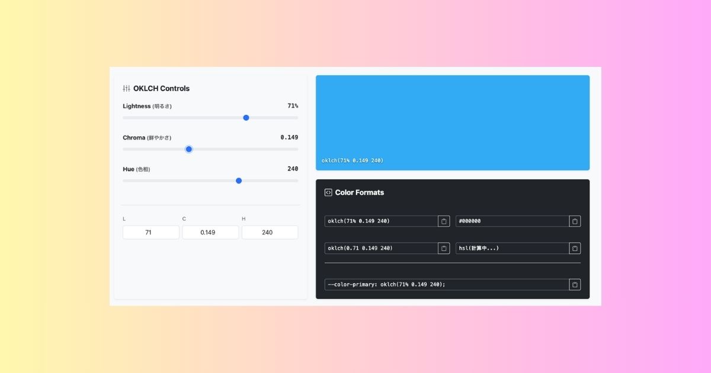Click the Hue slider handle
Image resolution: width=711 pixels, height=373 pixels.
click(239, 181)
